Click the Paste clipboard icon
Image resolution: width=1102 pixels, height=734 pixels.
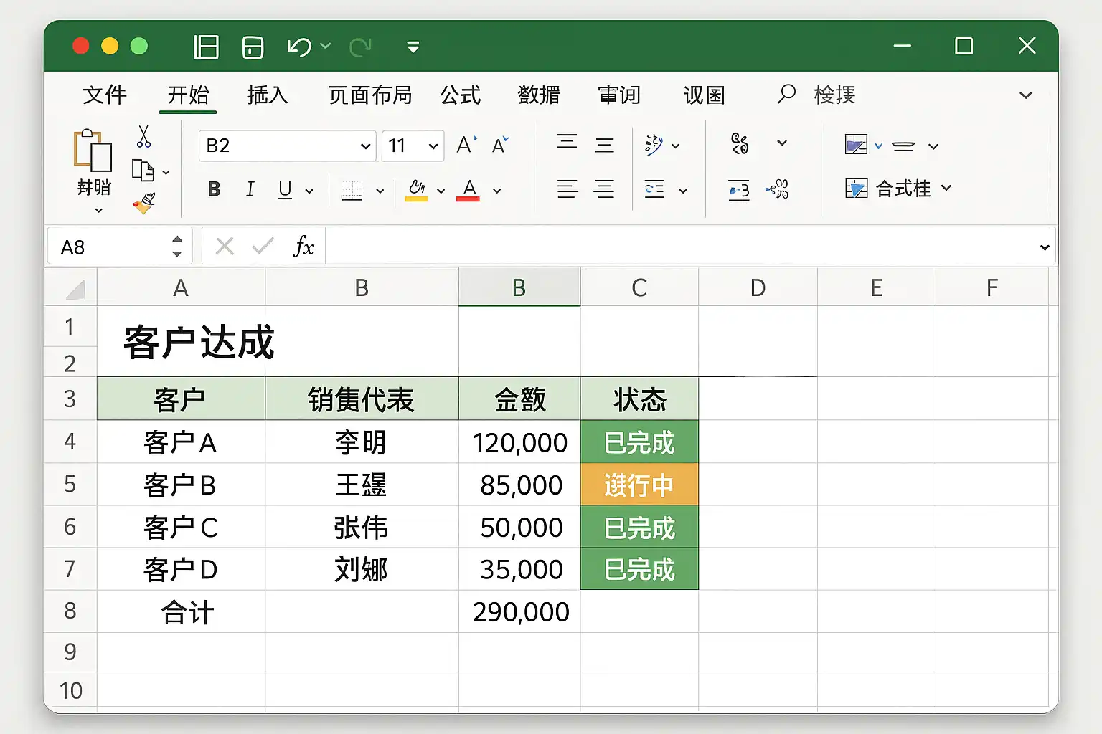(93, 151)
